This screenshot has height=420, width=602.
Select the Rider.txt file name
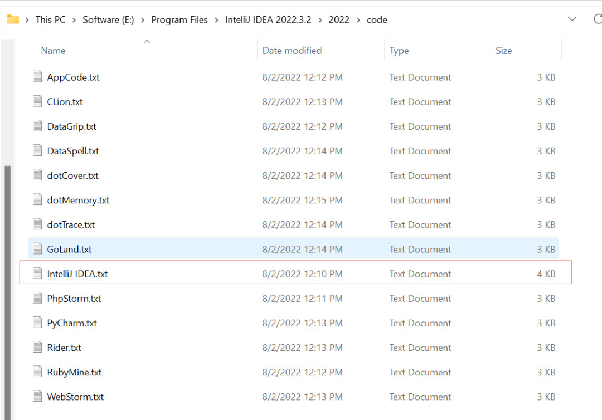[x=64, y=347]
